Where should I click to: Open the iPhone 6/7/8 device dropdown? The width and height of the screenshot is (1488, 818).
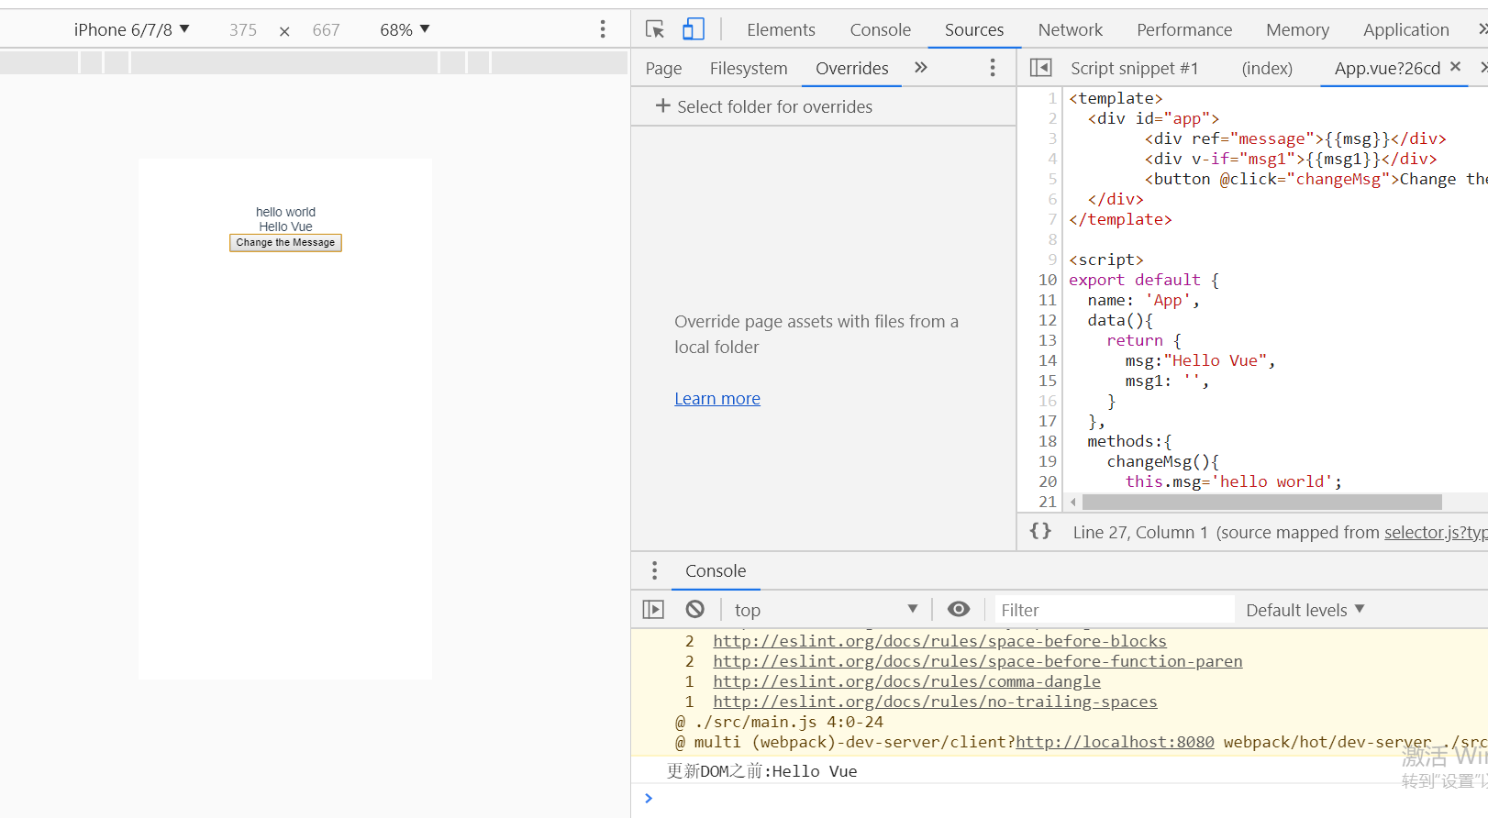tap(132, 29)
